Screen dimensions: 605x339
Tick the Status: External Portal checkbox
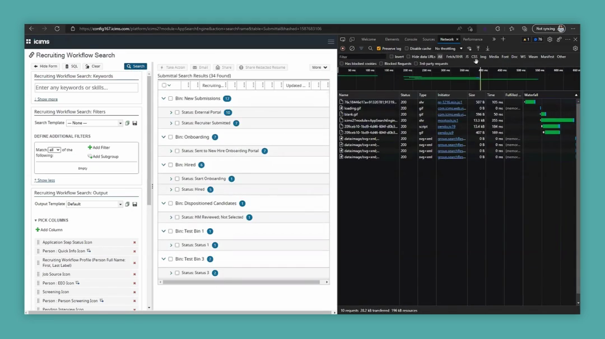(177, 112)
